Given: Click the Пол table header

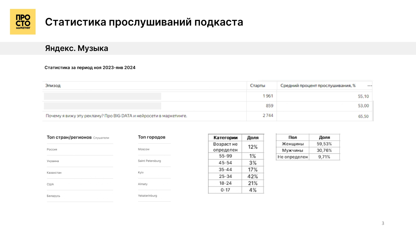Looking at the screenshot, I should coord(293,137).
